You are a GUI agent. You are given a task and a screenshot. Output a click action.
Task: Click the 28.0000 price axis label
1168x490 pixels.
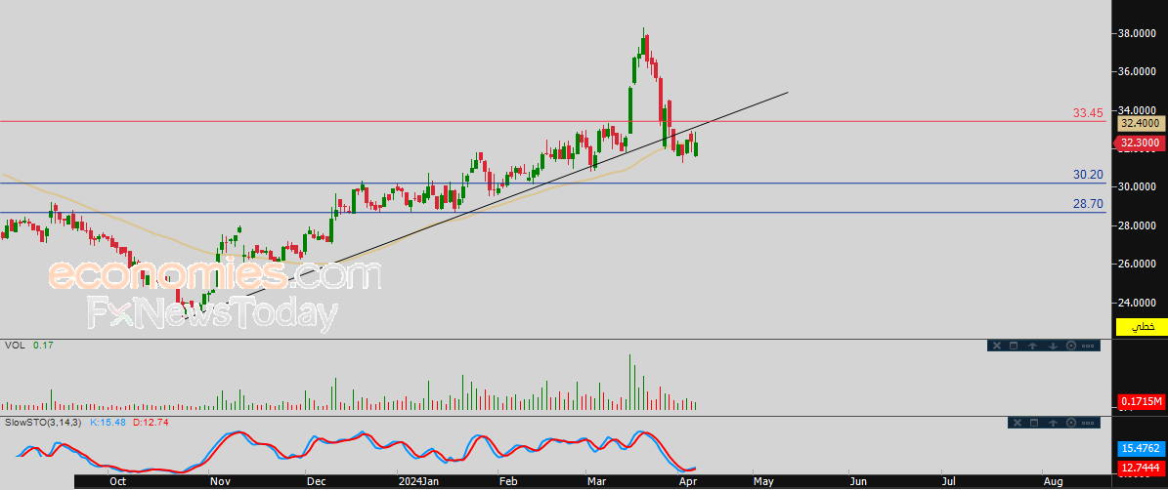point(1137,225)
